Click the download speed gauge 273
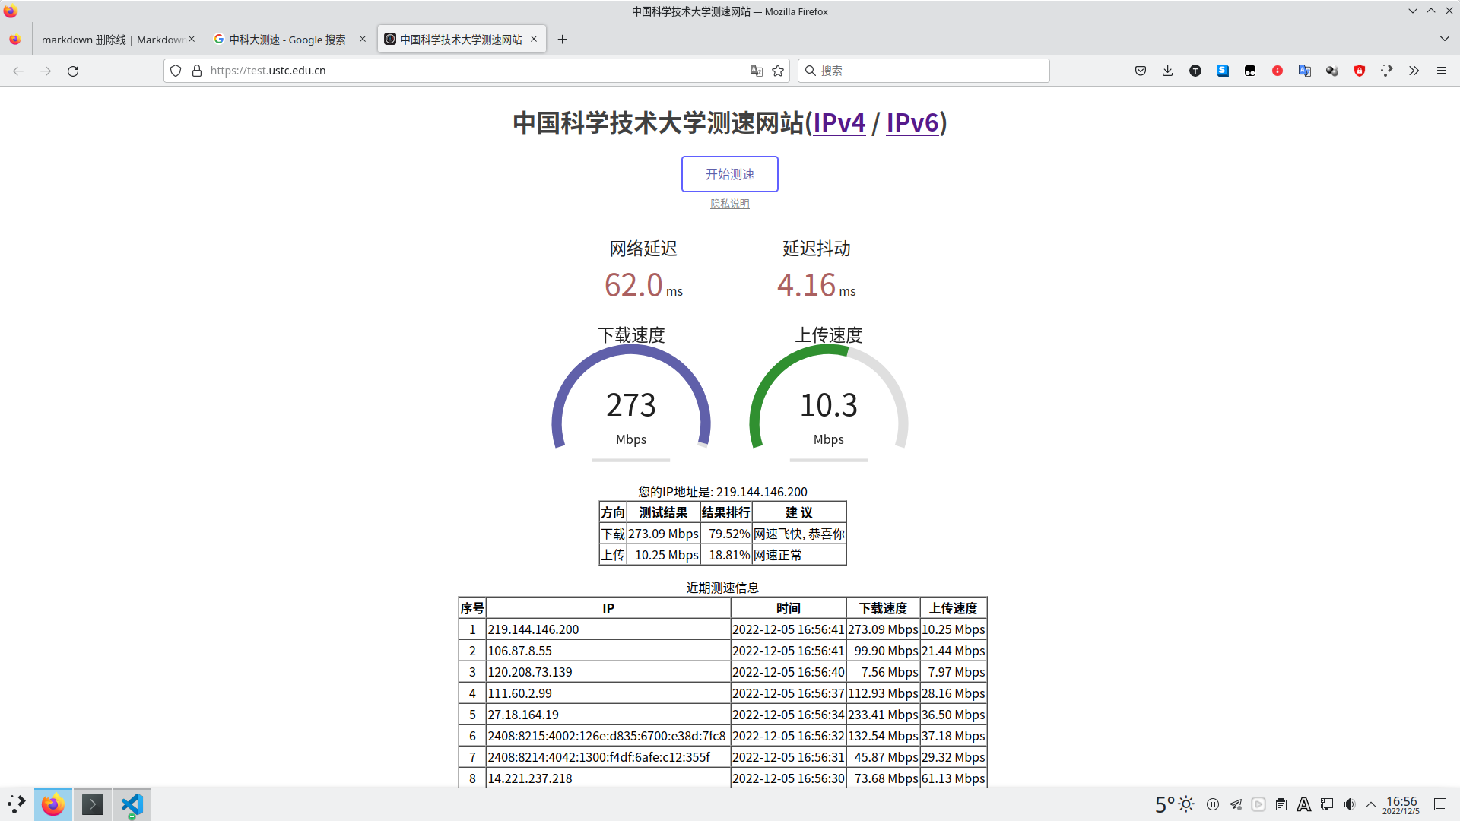Image resolution: width=1460 pixels, height=821 pixels. click(631, 404)
